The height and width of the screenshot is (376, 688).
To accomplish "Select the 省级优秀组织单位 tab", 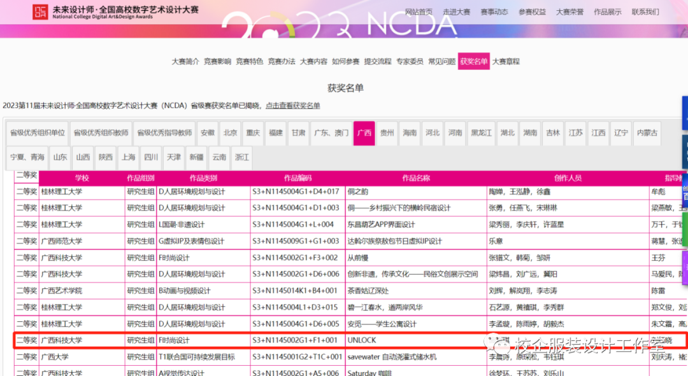I will coord(38,133).
